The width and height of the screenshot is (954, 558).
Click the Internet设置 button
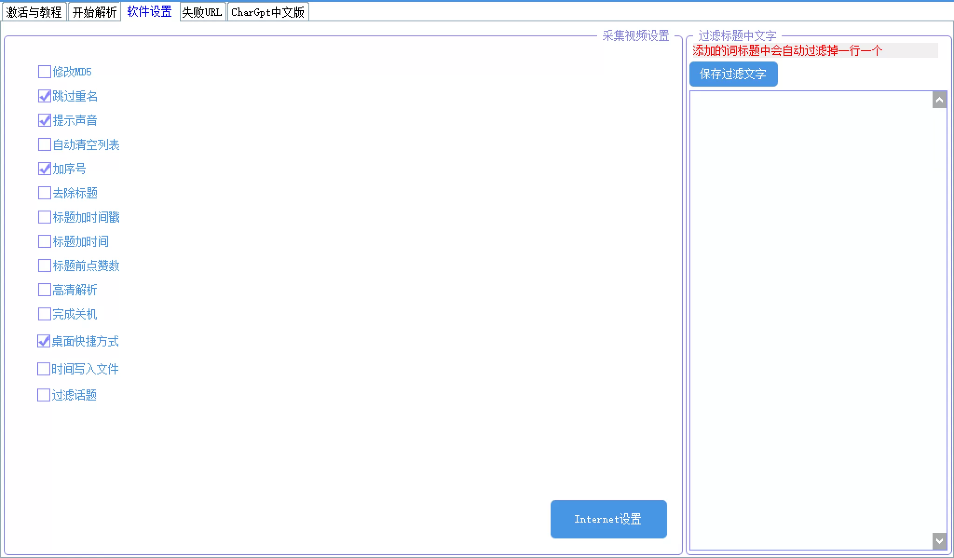(608, 519)
